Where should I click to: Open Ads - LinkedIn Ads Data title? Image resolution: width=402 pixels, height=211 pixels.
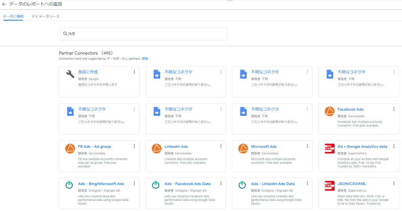pyautogui.click(x=273, y=184)
